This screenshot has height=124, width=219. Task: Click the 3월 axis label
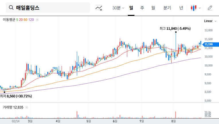click(30, 121)
